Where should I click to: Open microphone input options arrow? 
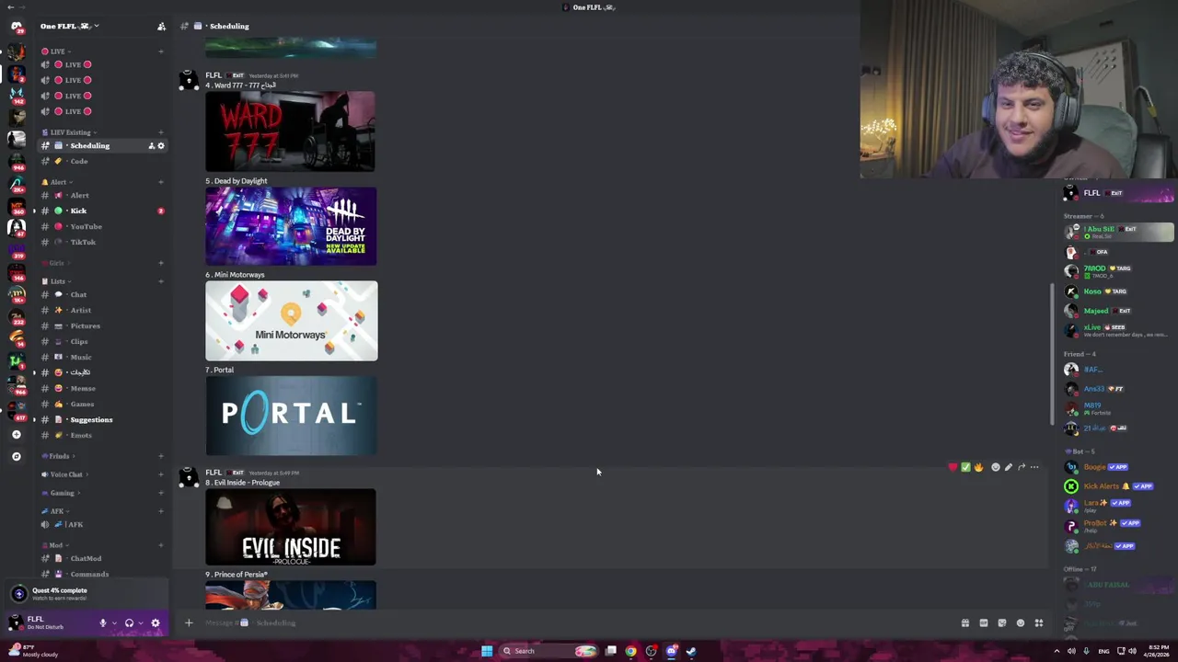[114, 622]
